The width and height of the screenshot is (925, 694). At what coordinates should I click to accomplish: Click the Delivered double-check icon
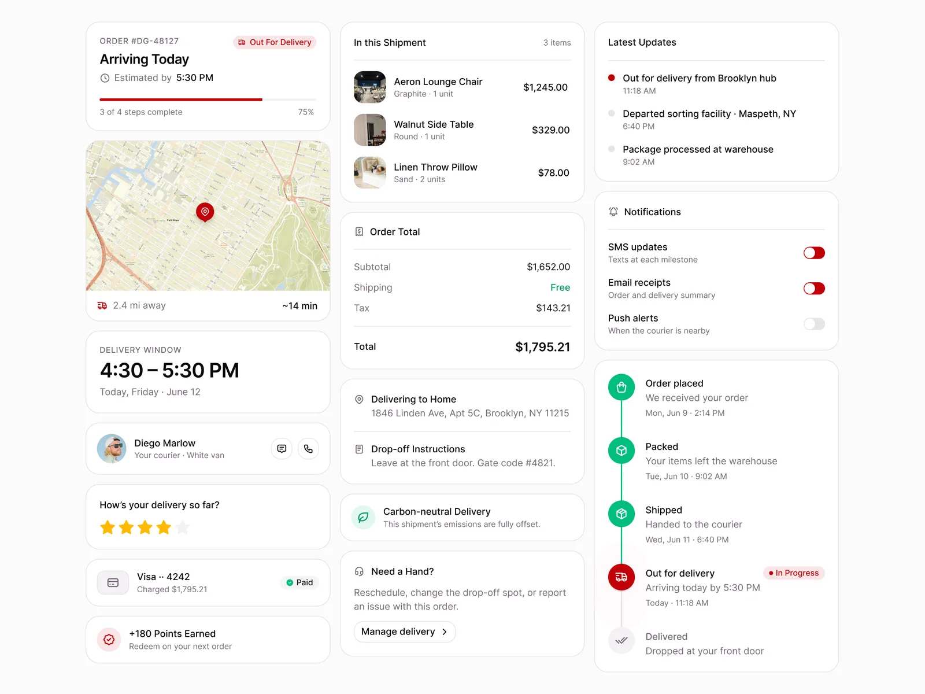[x=621, y=640]
